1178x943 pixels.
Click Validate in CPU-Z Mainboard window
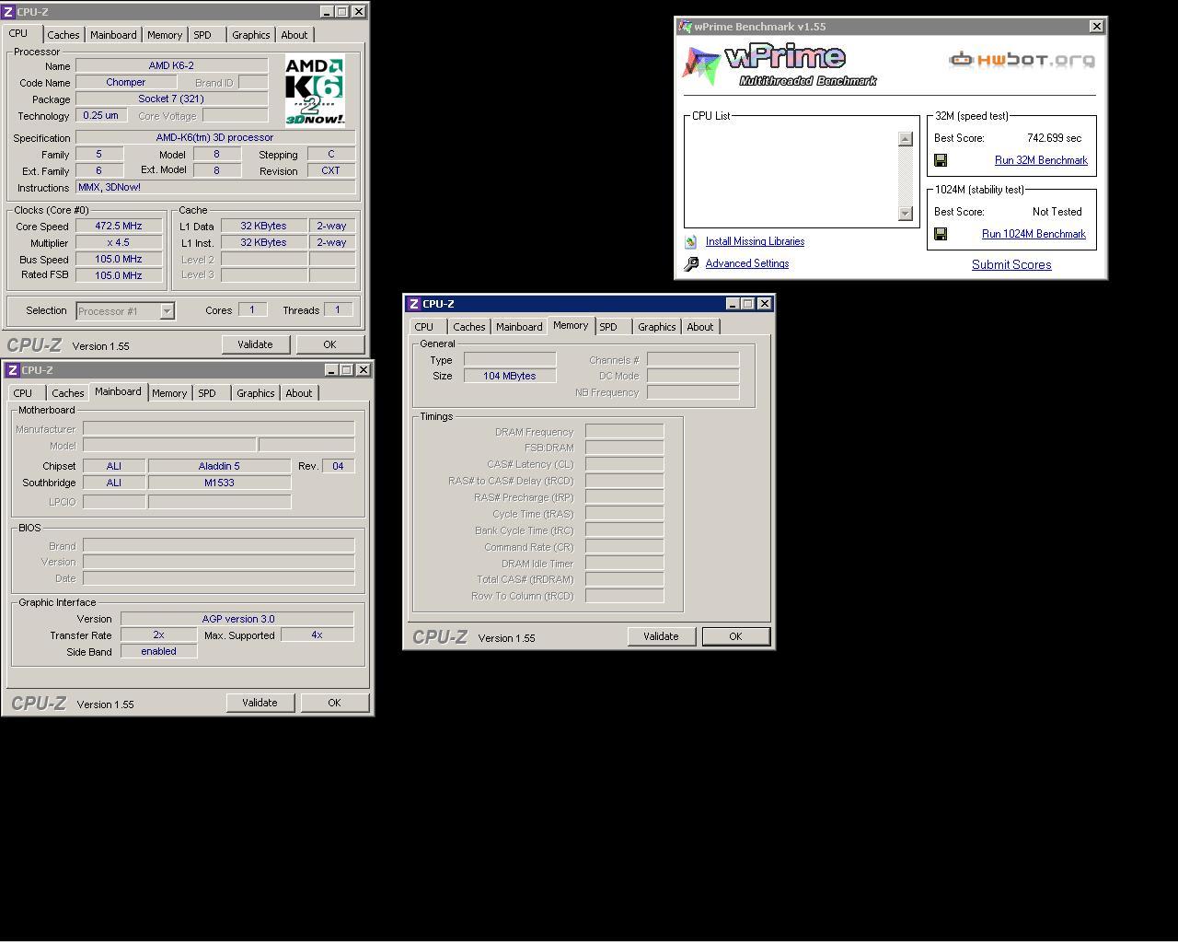(x=260, y=703)
